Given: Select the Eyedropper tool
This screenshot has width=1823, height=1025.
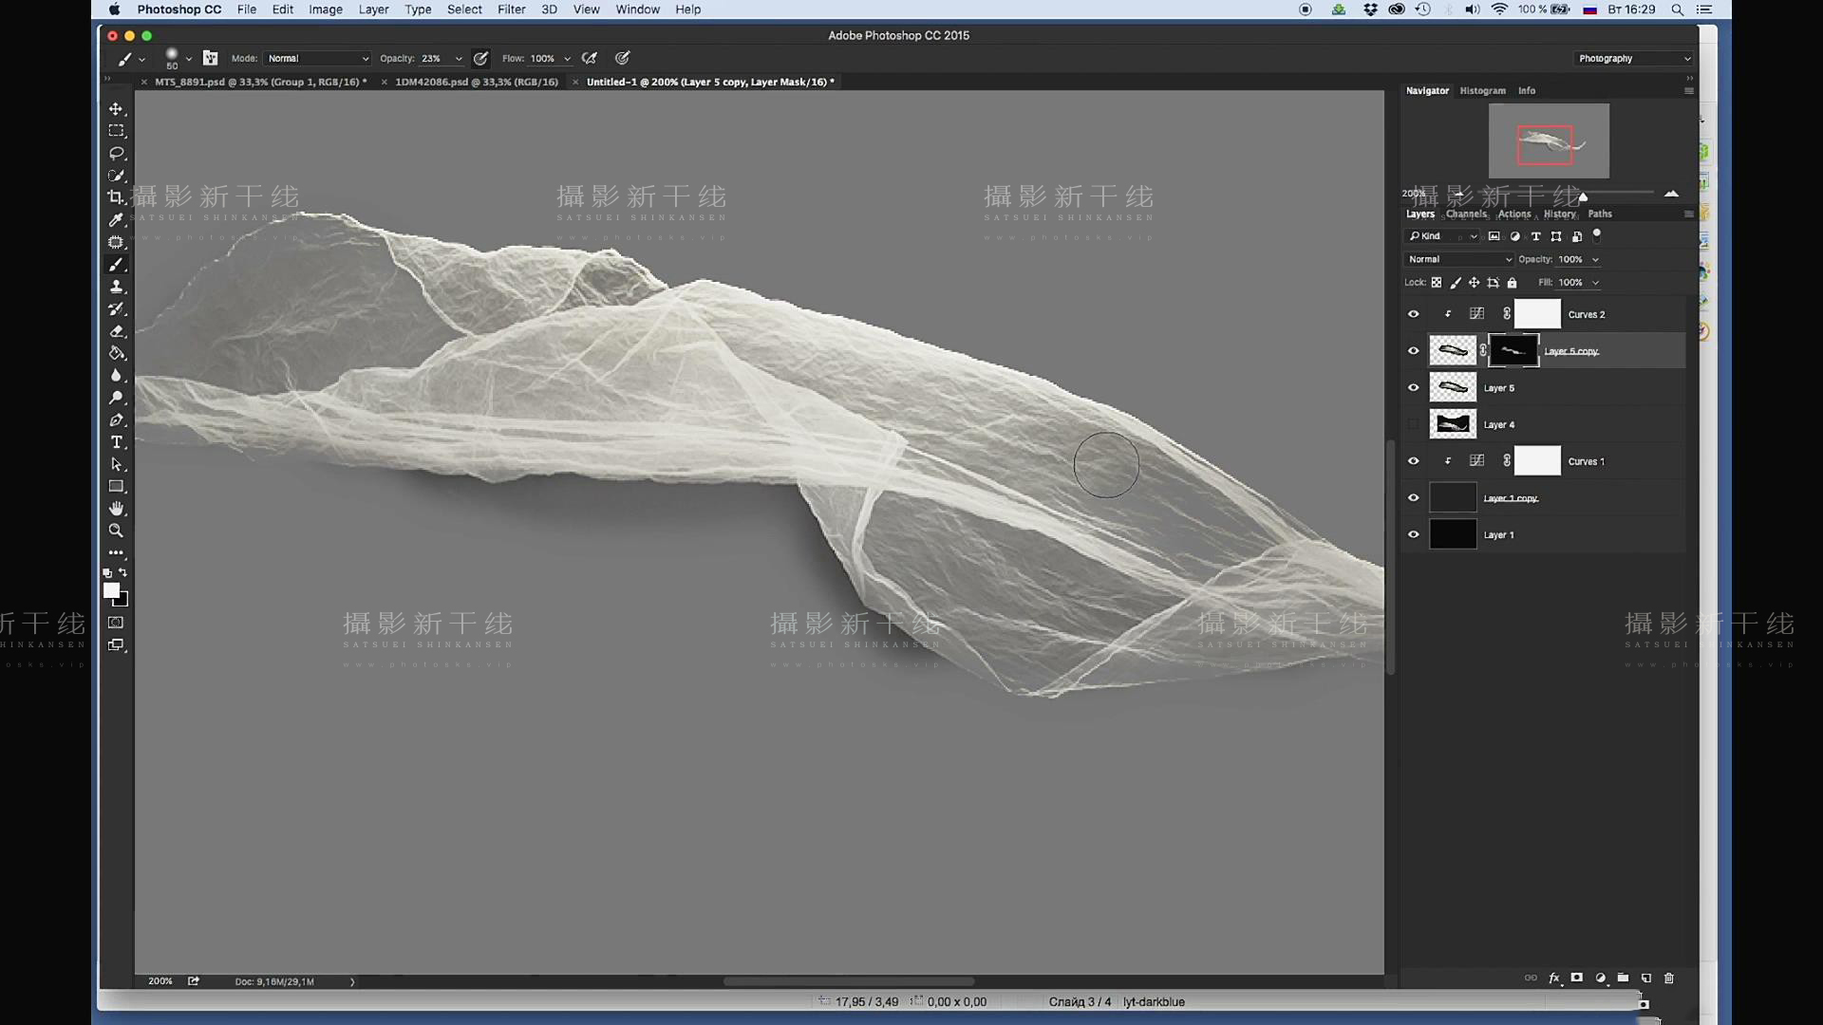Looking at the screenshot, I should (x=116, y=220).
